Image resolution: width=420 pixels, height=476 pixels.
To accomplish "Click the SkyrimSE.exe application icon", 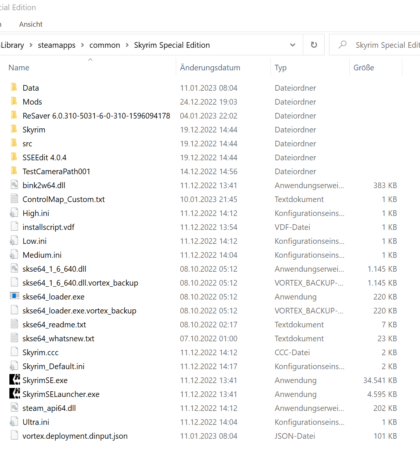I will click(15, 380).
